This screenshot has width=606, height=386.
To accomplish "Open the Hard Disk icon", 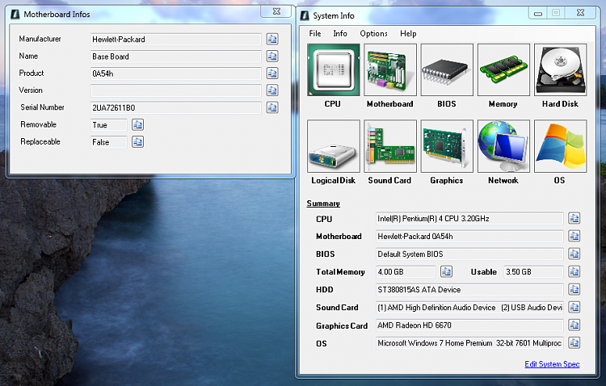I will [561, 70].
